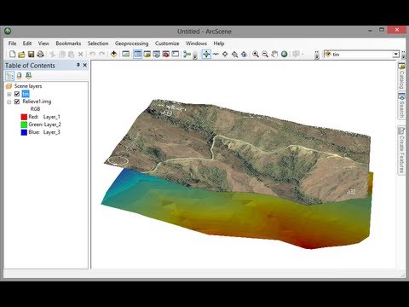This screenshot has height=307, width=409.
Task: Close the Table of Contents panel
Action: click(x=84, y=65)
